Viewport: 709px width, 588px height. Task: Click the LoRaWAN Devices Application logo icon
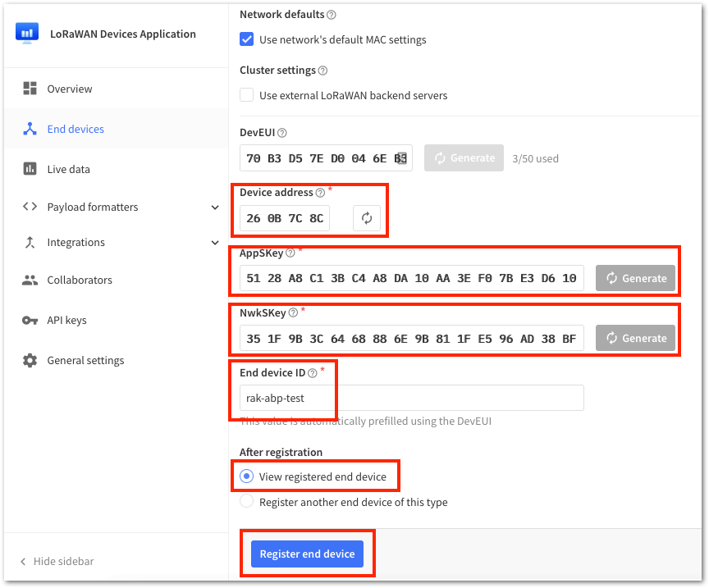pos(27,33)
